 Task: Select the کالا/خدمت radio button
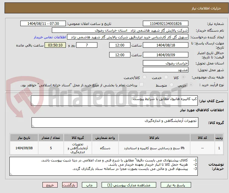pos(144,77)
